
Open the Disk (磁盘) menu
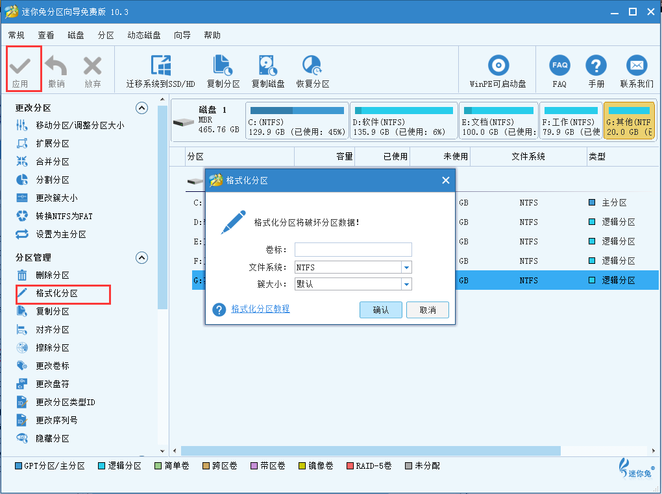click(x=76, y=35)
